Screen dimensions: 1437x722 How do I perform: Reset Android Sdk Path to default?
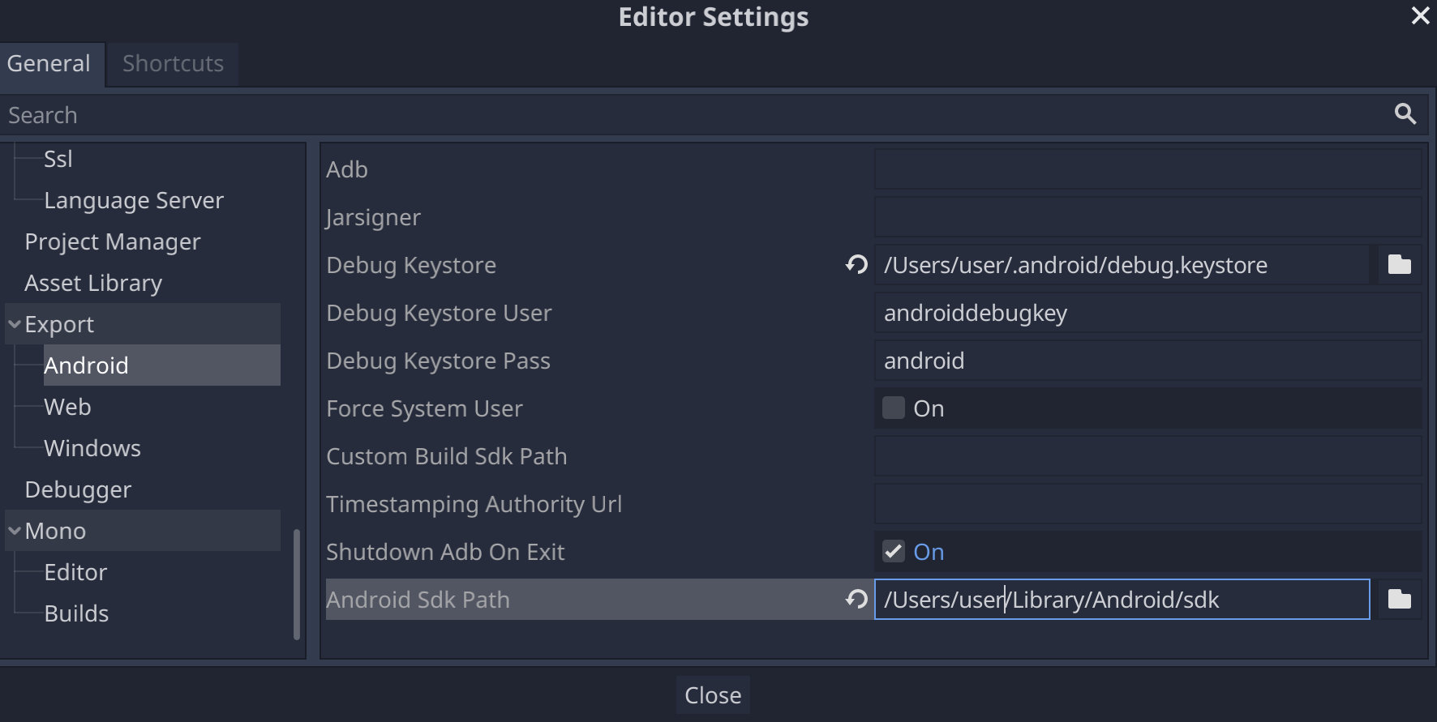click(856, 600)
